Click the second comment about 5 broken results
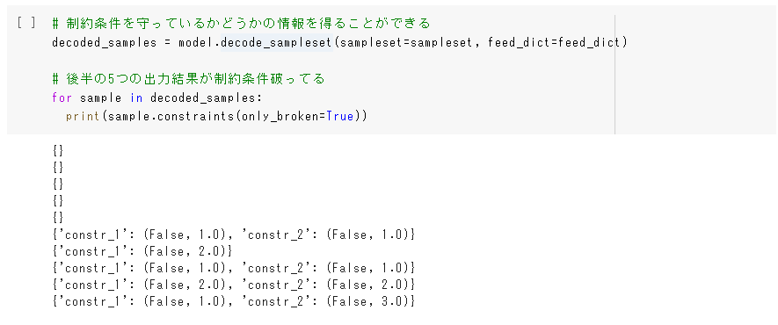 point(188,79)
